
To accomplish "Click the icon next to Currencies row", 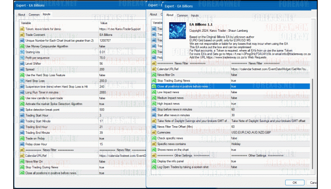I will [154, 132].
